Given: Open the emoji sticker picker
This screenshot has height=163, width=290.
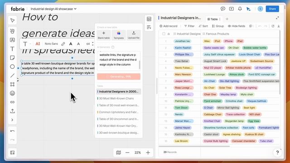Looking at the screenshot, I should click(x=12, y=93).
